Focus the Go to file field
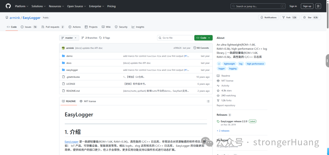Screen dimensions: 329x155 [175, 38]
